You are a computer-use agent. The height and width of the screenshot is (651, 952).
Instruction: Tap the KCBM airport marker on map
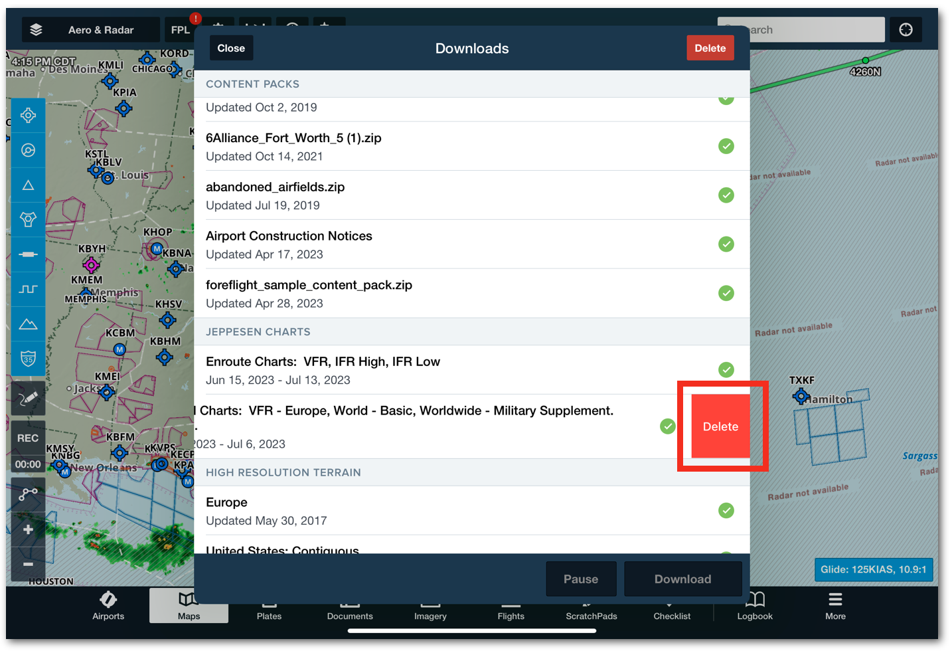pyautogui.click(x=119, y=349)
